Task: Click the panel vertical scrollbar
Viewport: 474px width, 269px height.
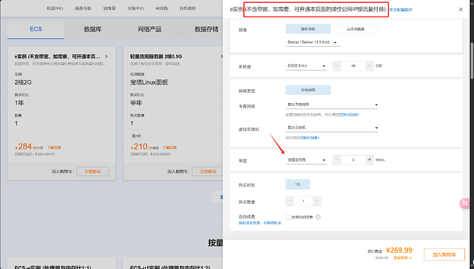Action: pyautogui.click(x=471, y=60)
